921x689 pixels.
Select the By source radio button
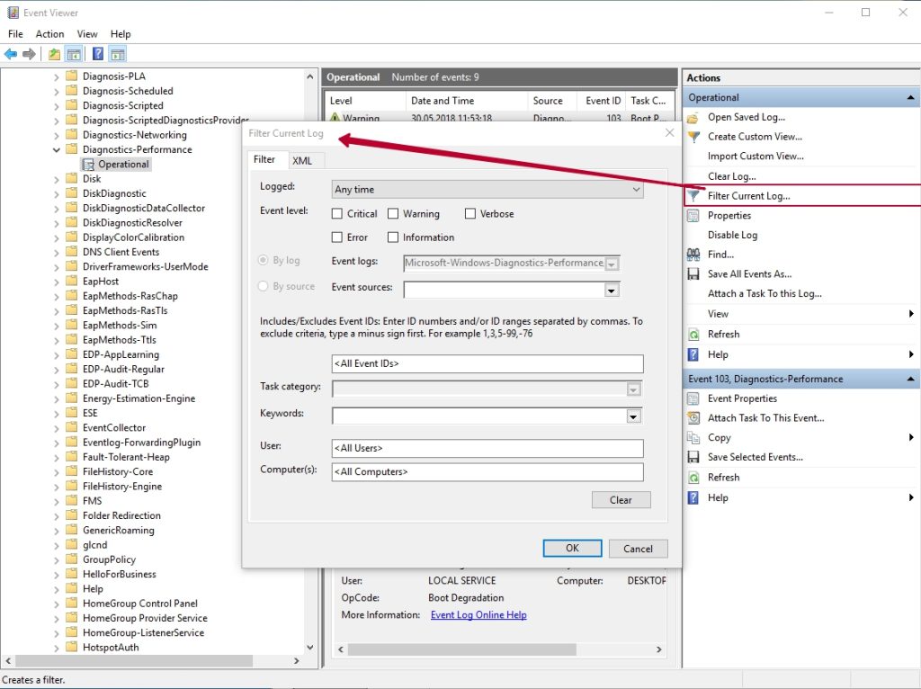coord(264,286)
